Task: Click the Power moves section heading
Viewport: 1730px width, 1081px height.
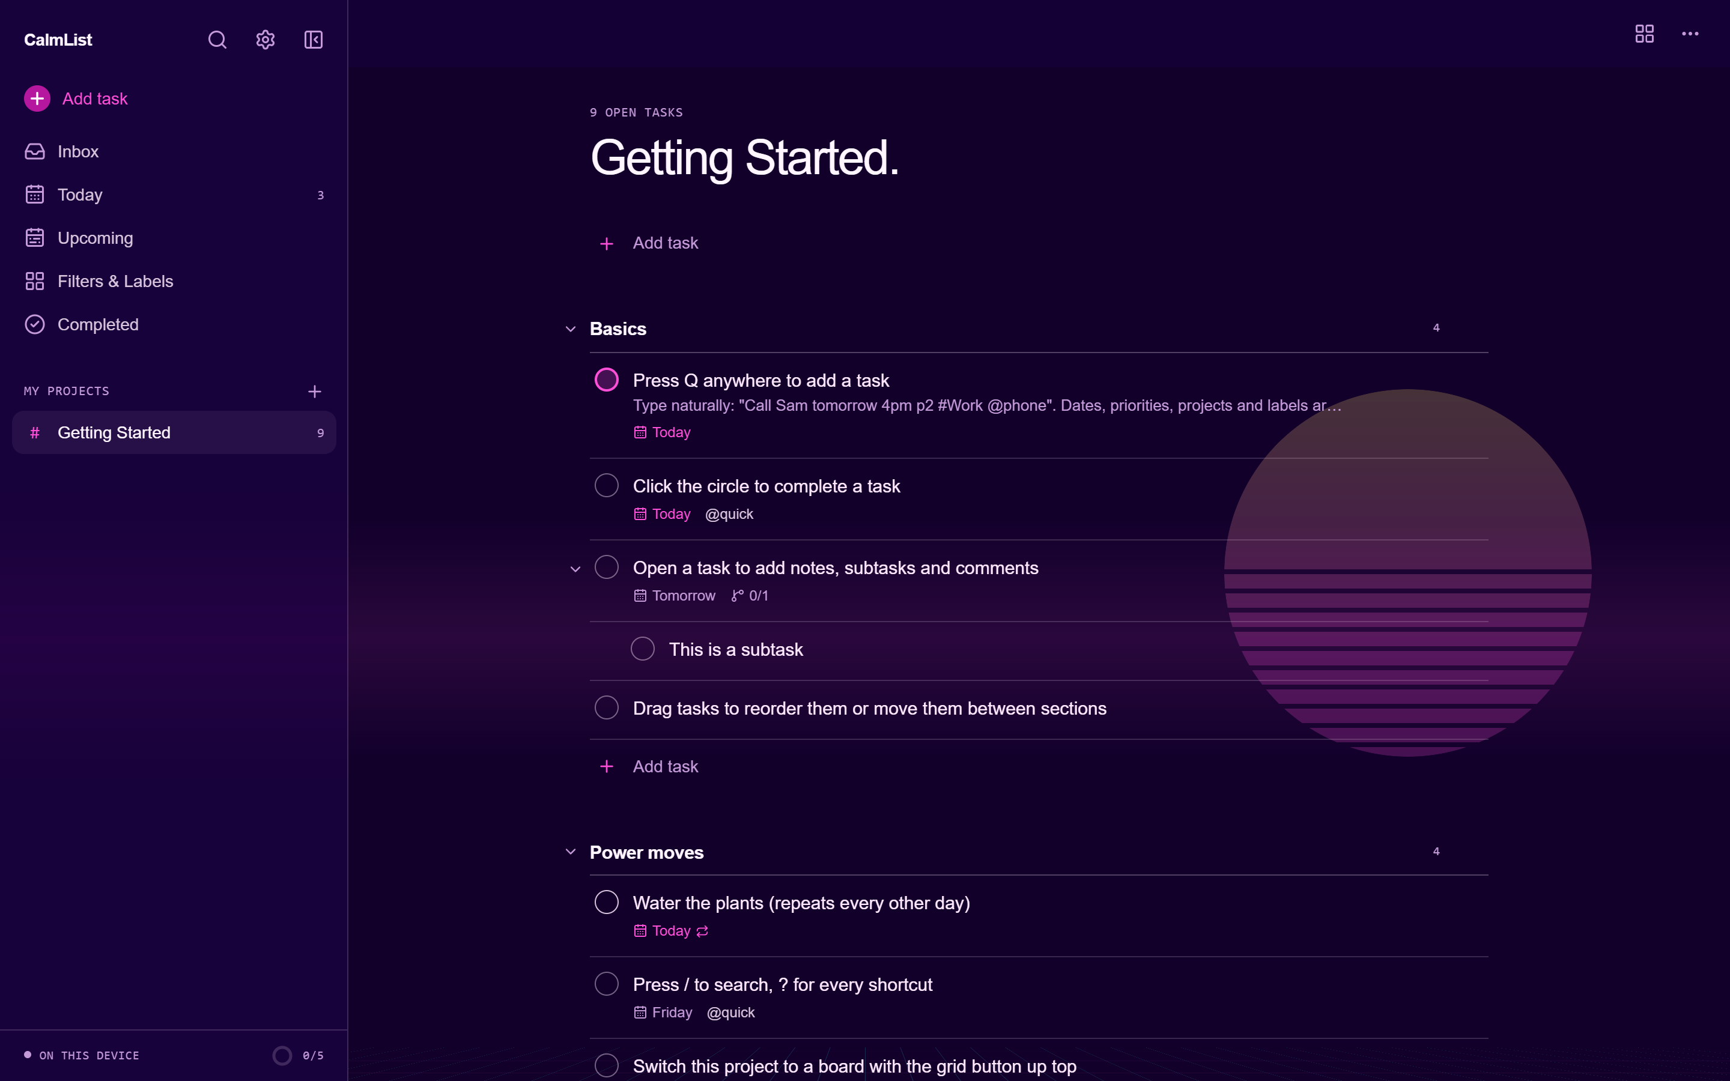Action: [x=646, y=852]
